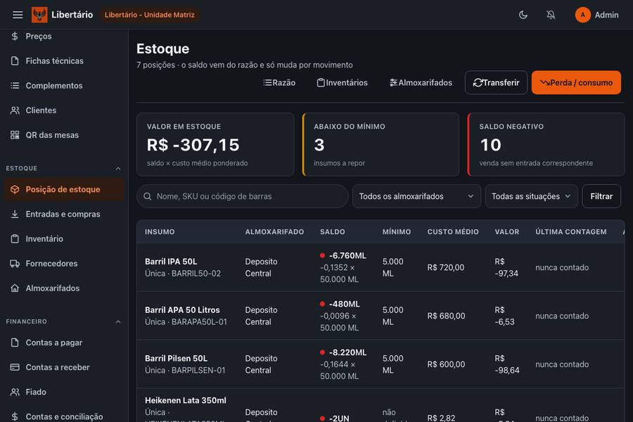Screen dimensions: 633x422
Task: Toggle dark mode moon icon
Action: [523, 15]
